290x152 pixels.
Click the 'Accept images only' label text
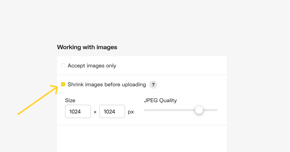(92, 66)
